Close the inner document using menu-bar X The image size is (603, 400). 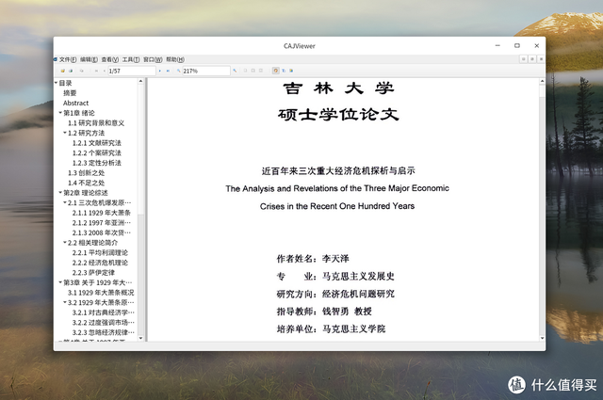pyautogui.click(x=541, y=59)
